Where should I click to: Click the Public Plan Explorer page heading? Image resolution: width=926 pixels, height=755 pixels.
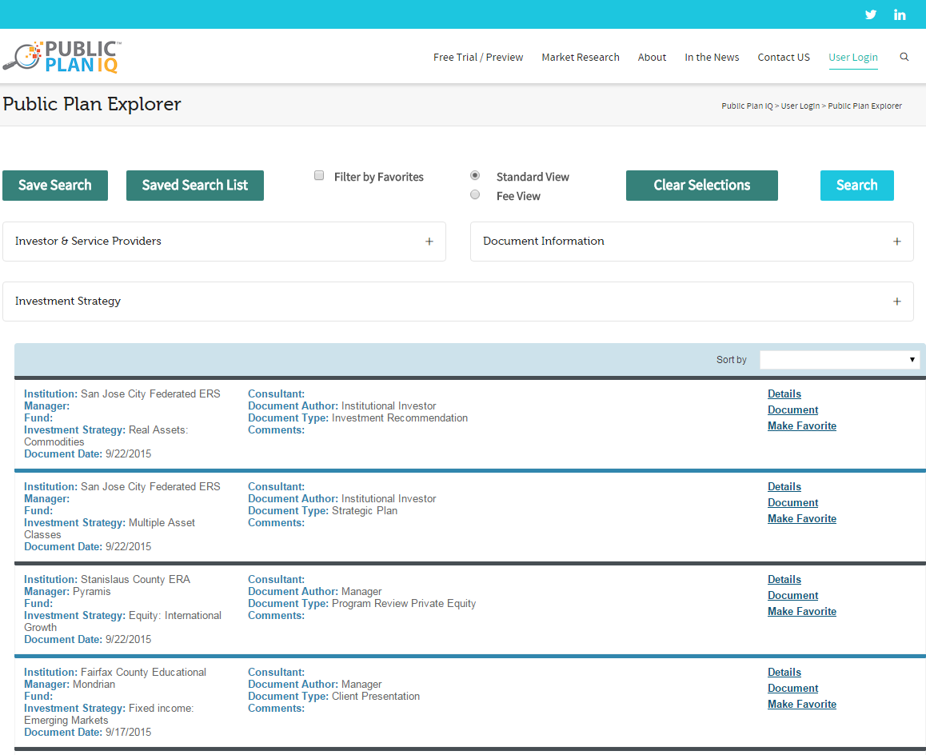point(92,104)
